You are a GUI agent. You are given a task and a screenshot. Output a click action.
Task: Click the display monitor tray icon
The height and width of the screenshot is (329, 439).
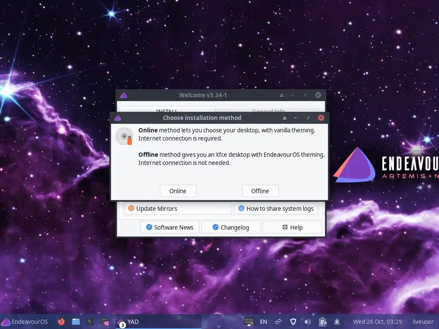(x=249, y=322)
